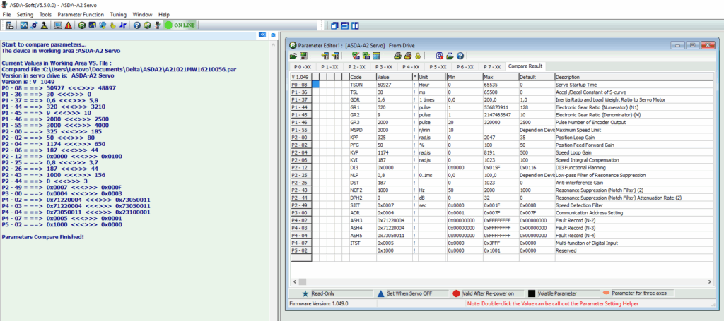
Task: Switch to the P 2 - XX tab
Action: pyautogui.click(x=357, y=66)
